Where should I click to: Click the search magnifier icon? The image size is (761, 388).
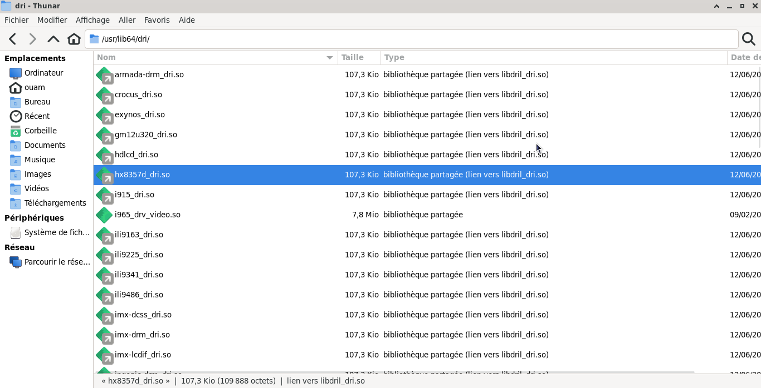point(749,39)
